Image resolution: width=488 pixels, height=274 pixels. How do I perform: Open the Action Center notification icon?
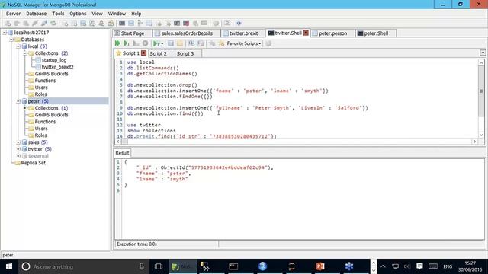tap(419, 266)
